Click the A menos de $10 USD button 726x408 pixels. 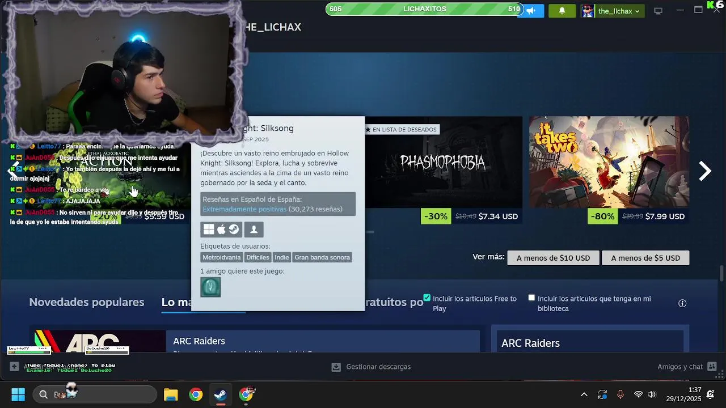click(x=553, y=258)
